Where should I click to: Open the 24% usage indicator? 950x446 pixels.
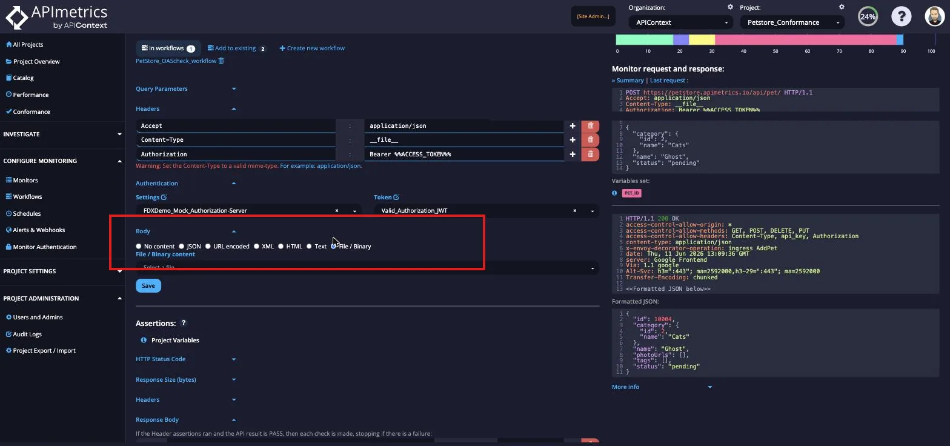pos(868,17)
